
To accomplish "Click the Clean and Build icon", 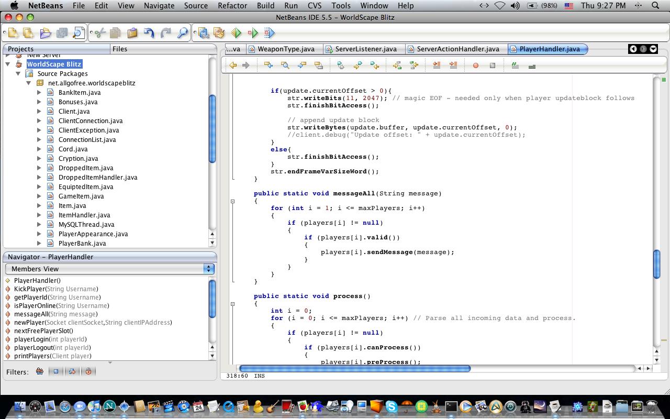I will click(x=219, y=33).
